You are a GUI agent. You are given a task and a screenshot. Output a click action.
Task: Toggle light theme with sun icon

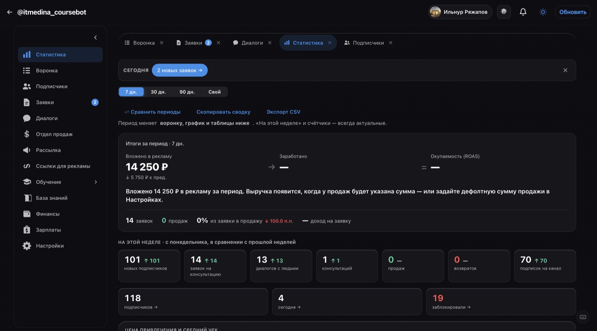[543, 12]
